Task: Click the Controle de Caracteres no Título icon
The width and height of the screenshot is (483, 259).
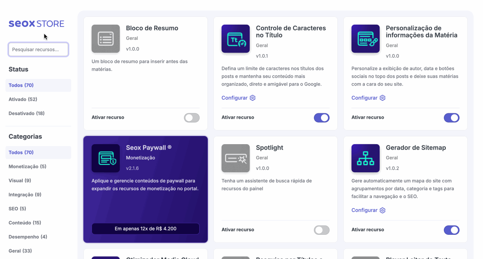Action: point(236,39)
